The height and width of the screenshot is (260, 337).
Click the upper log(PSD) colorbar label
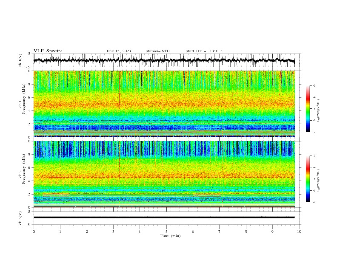click(x=319, y=111)
